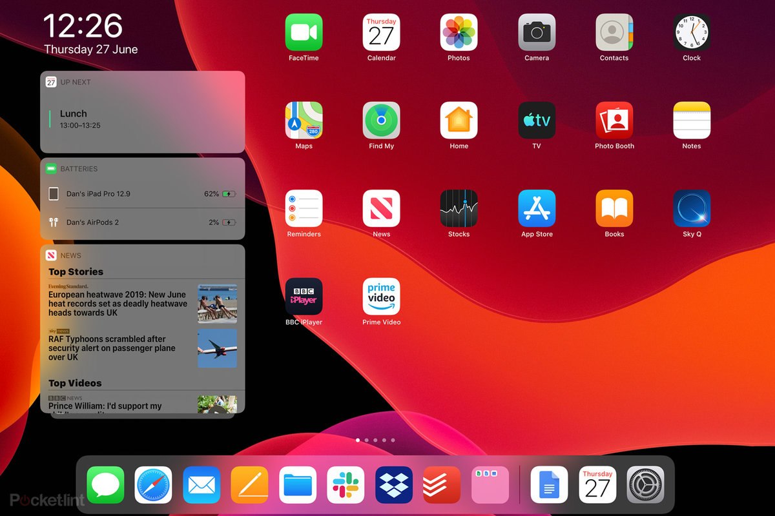Open the Contacts app
The image size is (775, 516).
(x=614, y=32)
